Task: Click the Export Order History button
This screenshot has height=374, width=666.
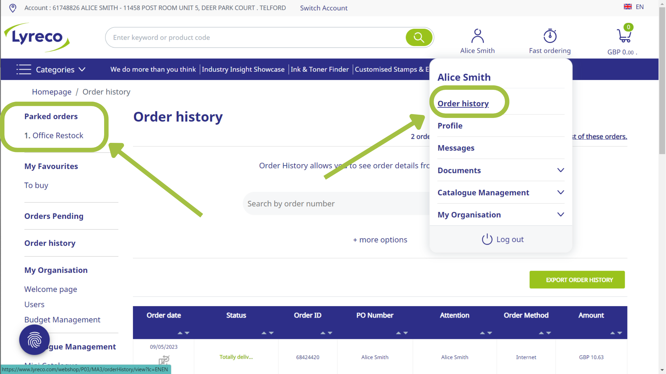Action: tap(577, 279)
